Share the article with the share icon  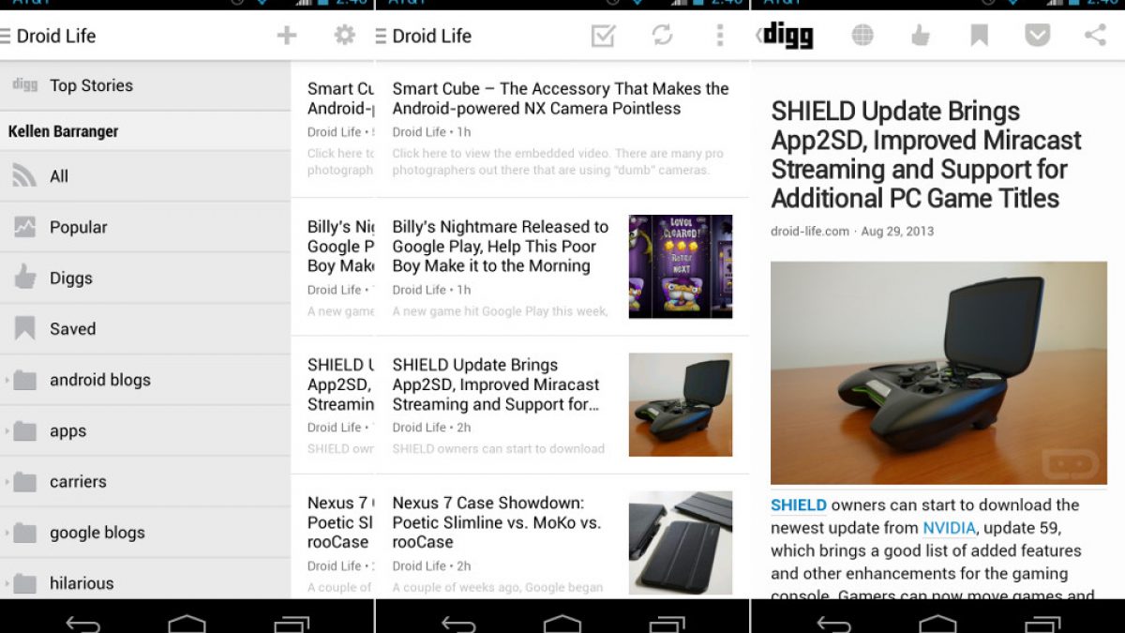pyautogui.click(x=1095, y=36)
